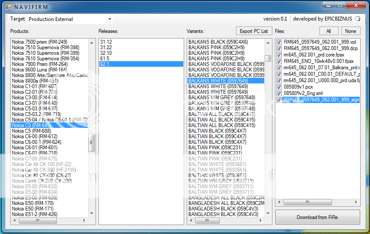Select Nokia C1-01 (RM-607)
Viewport: 370px width, 234px height.
(x=50, y=86)
